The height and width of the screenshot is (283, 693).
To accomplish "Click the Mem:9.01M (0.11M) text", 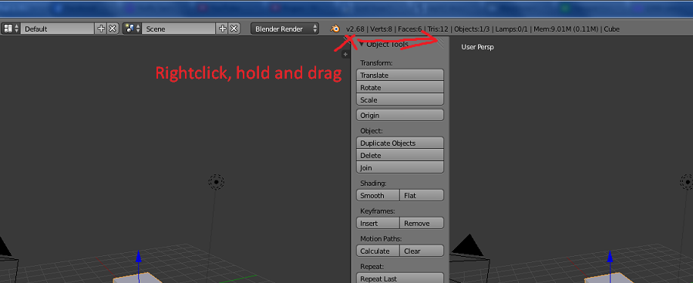I will click(566, 29).
